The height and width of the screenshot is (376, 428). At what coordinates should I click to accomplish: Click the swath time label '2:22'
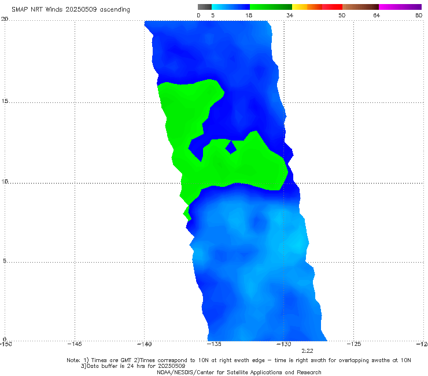click(307, 351)
